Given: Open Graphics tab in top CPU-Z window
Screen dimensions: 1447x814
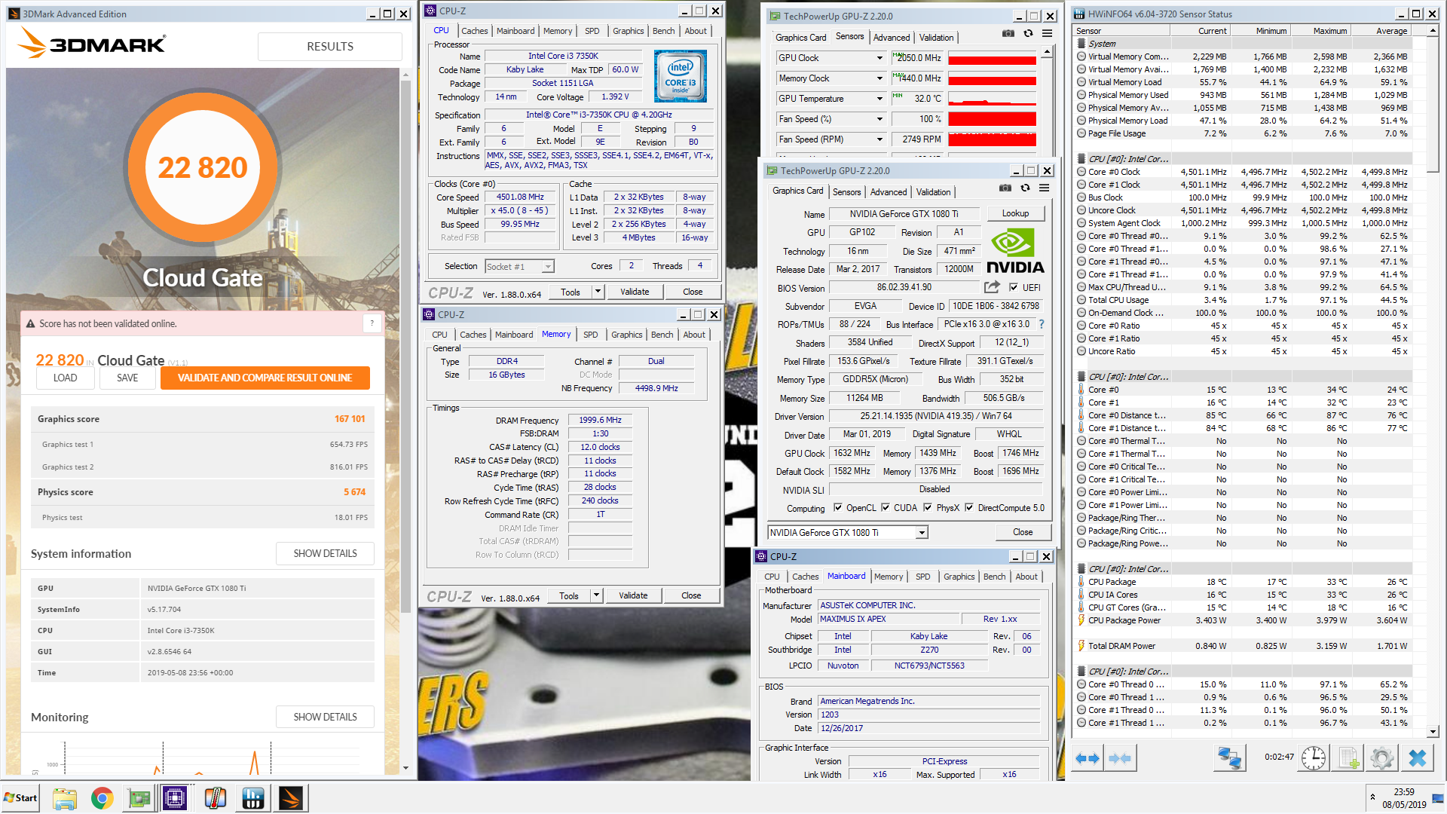Looking at the screenshot, I should [x=628, y=31].
